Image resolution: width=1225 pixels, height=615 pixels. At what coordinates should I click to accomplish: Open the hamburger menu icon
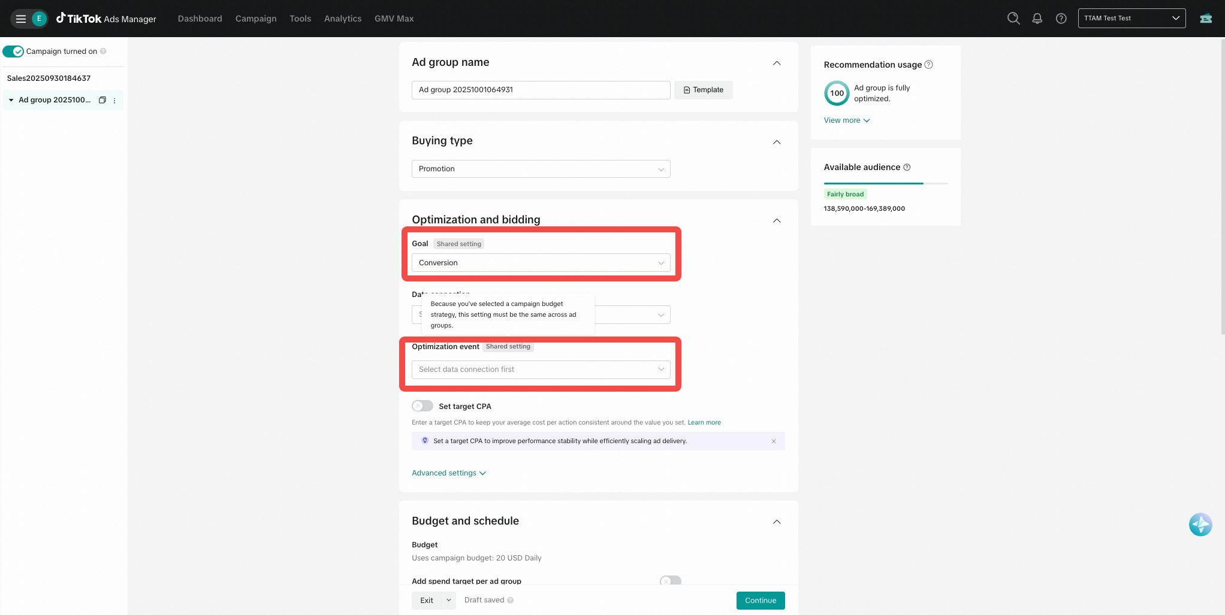tap(21, 19)
